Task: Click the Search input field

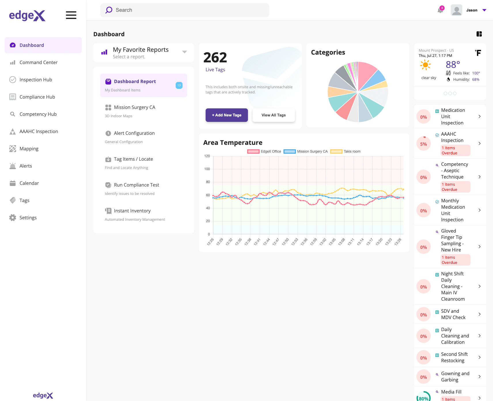Action: click(184, 10)
